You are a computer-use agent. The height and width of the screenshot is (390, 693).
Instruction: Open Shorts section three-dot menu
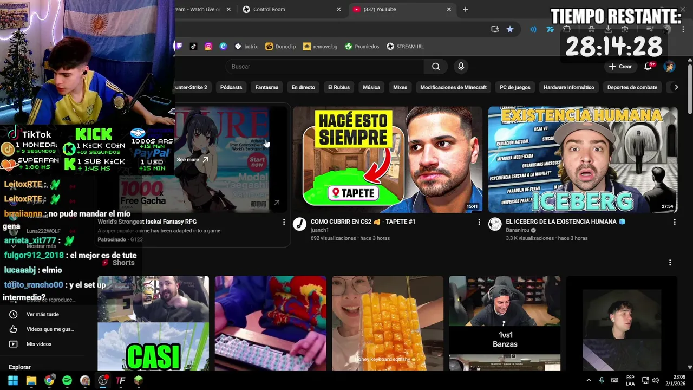[x=670, y=263]
